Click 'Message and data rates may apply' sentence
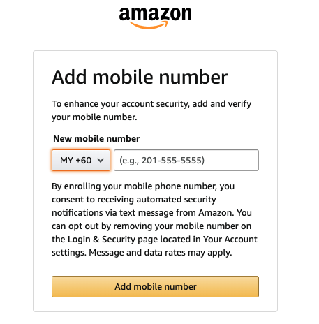319x324 pixels. (161, 253)
